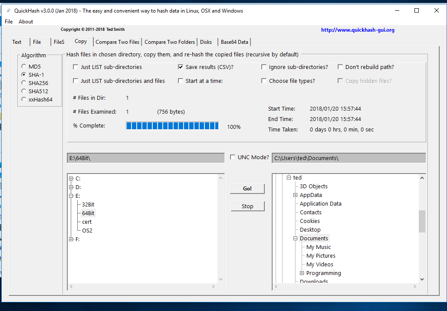The width and height of the screenshot is (447, 311).
Task: Open the File menu
Action: point(9,22)
